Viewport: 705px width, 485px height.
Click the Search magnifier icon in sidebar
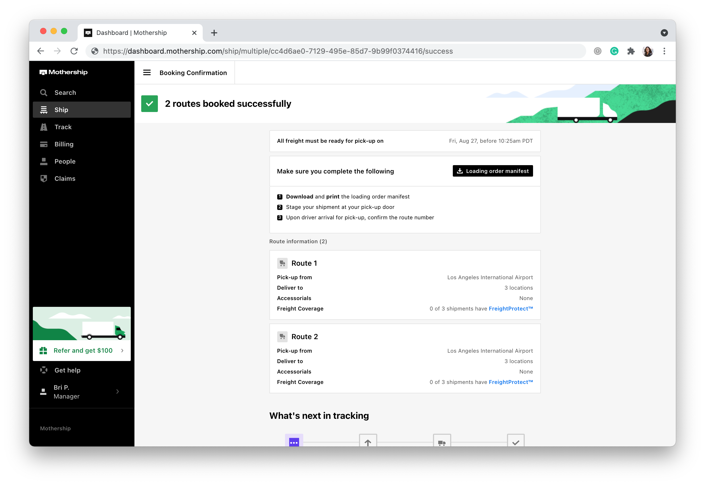tap(44, 92)
